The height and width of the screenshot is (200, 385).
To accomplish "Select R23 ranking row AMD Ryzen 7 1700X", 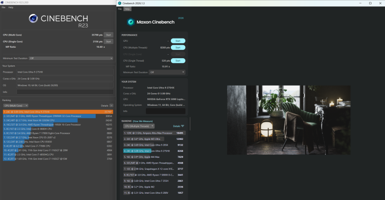I will pos(58,133).
